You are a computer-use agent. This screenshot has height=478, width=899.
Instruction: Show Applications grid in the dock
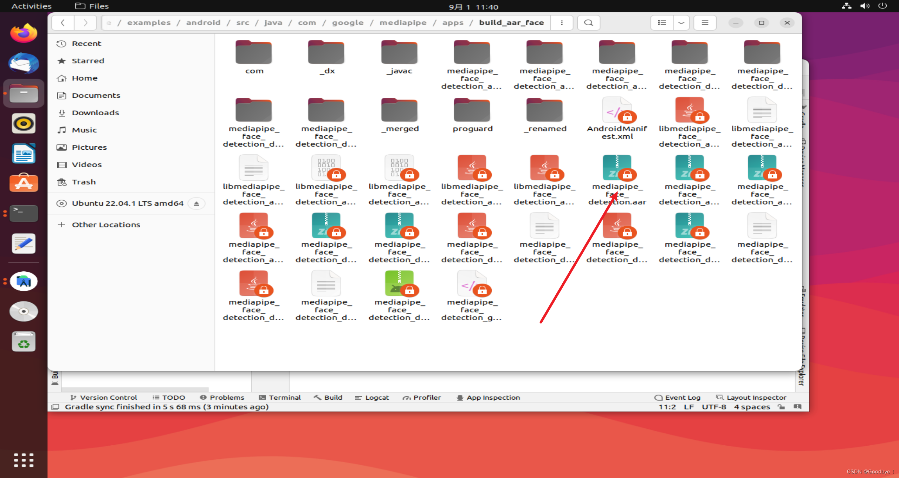(24, 460)
